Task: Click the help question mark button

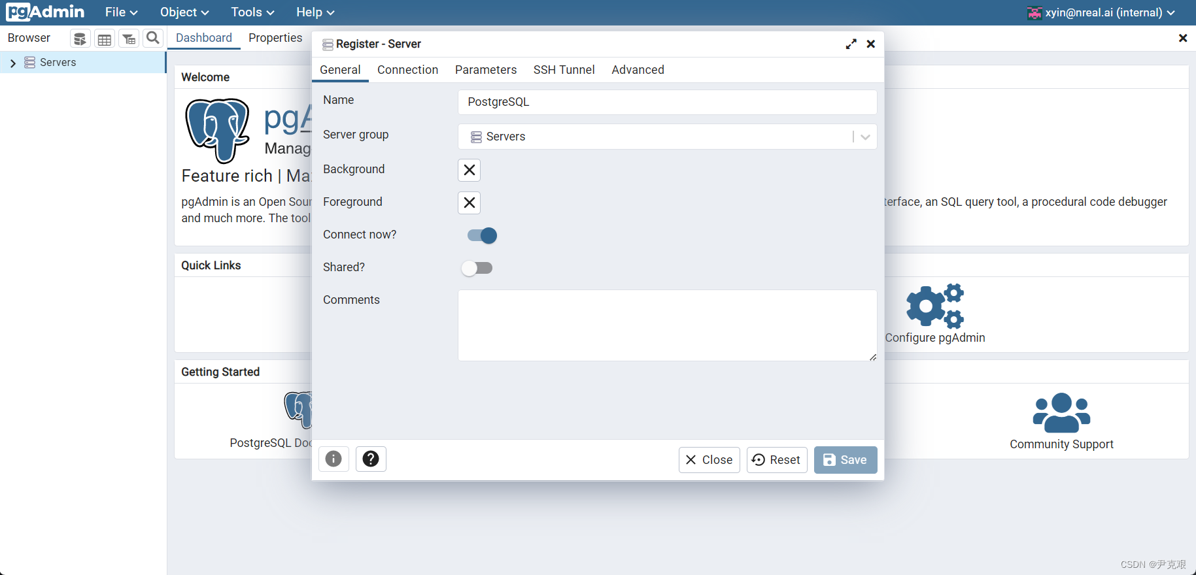Action: point(371,459)
